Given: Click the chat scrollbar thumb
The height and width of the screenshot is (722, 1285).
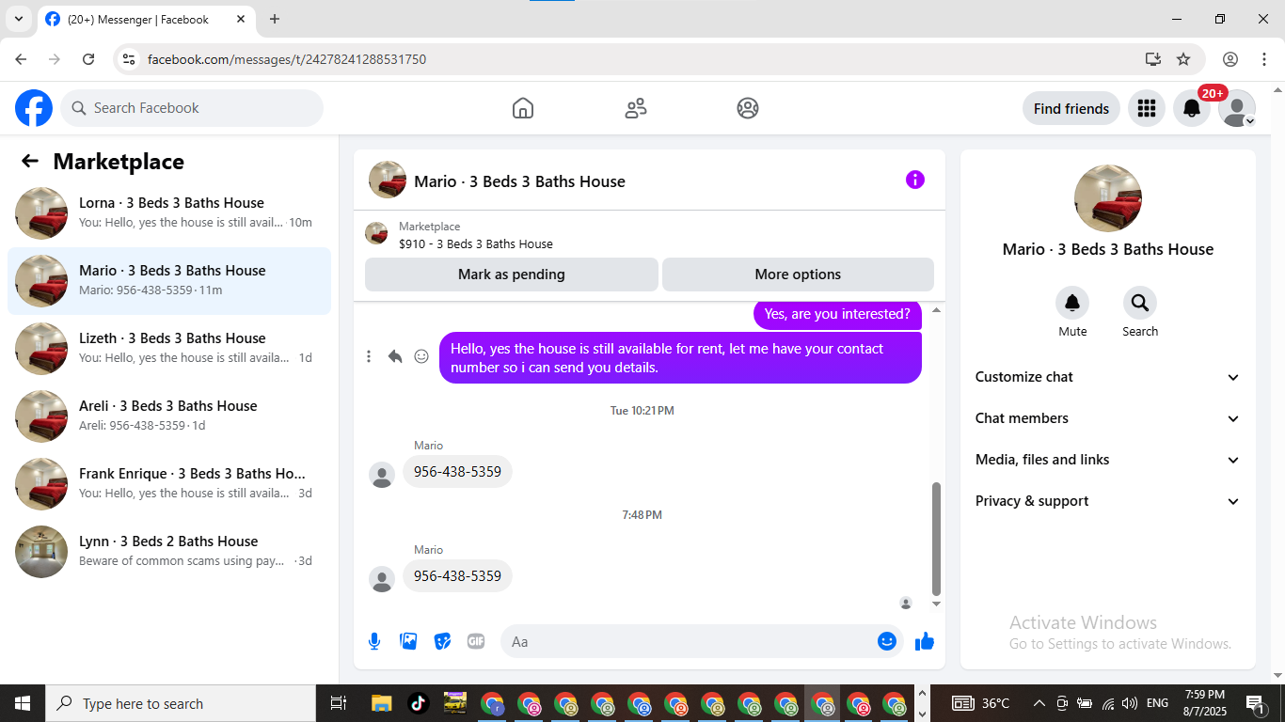Looking at the screenshot, I should click(x=936, y=538).
